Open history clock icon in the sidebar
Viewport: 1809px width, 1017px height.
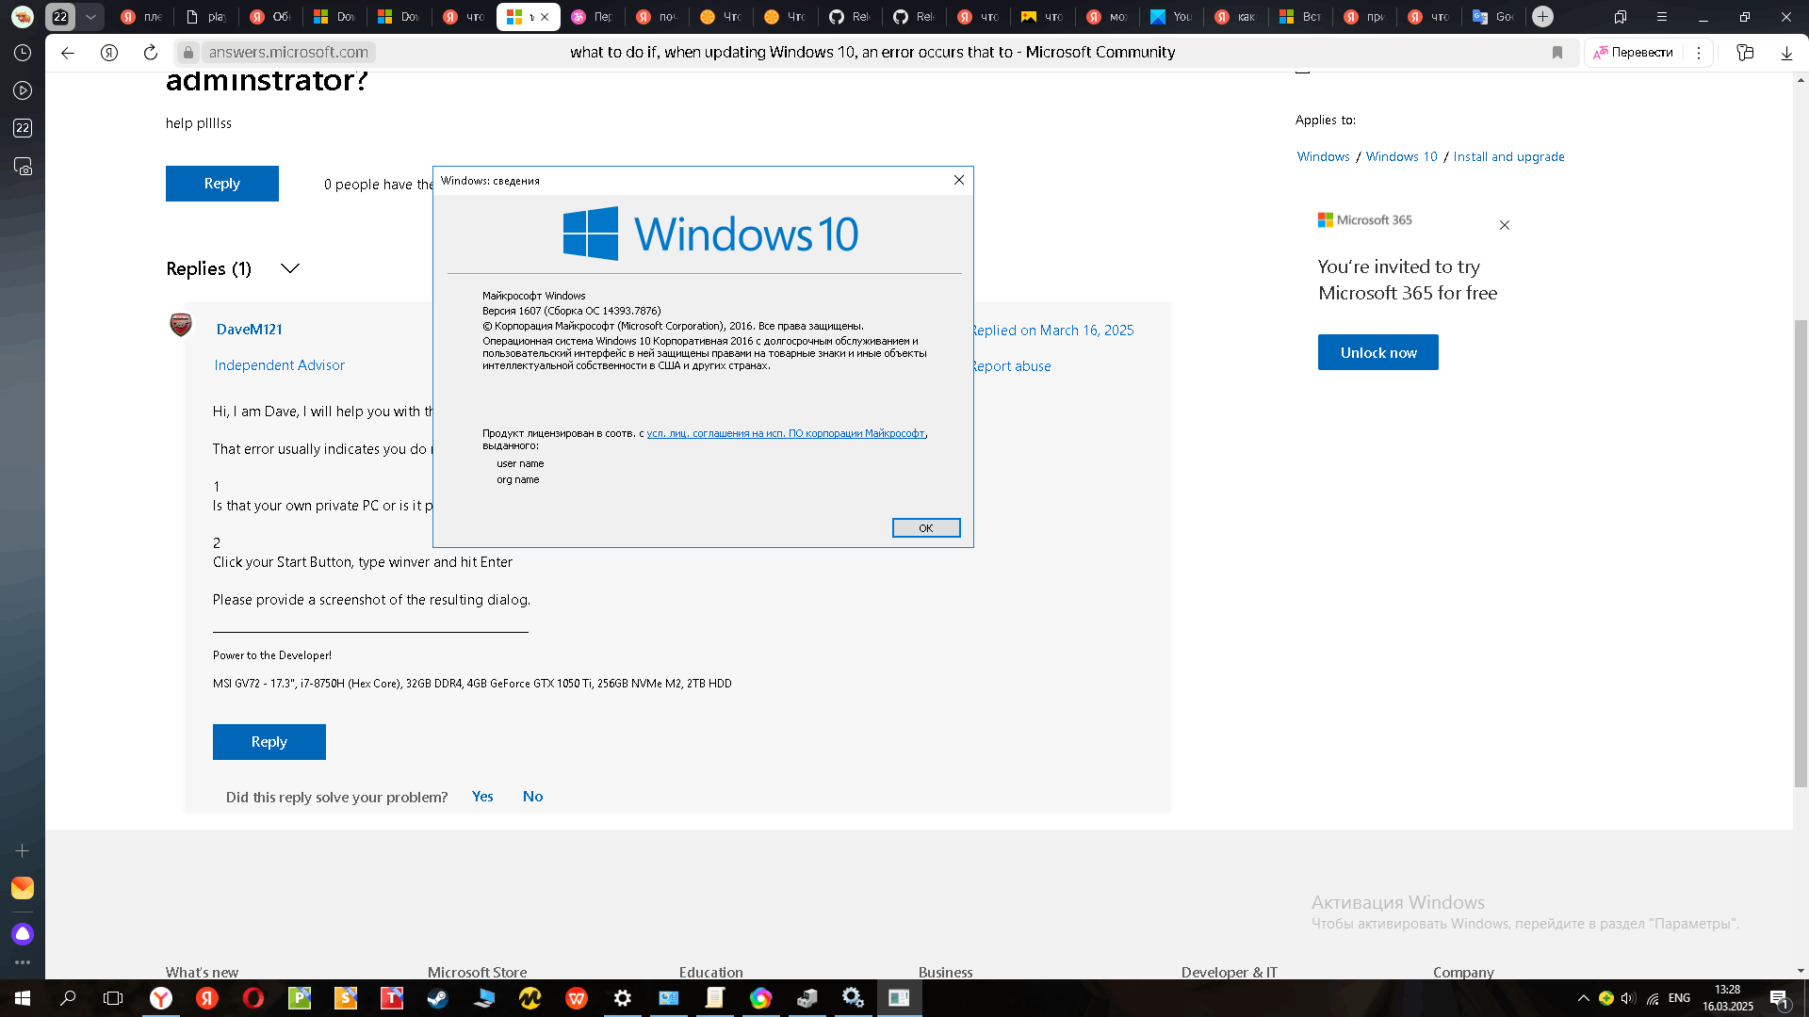pyautogui.click(x=23, y=53)
